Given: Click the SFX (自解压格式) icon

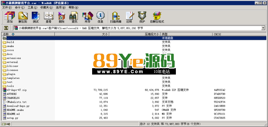Looking at the screenshot, I should point(157,17).
